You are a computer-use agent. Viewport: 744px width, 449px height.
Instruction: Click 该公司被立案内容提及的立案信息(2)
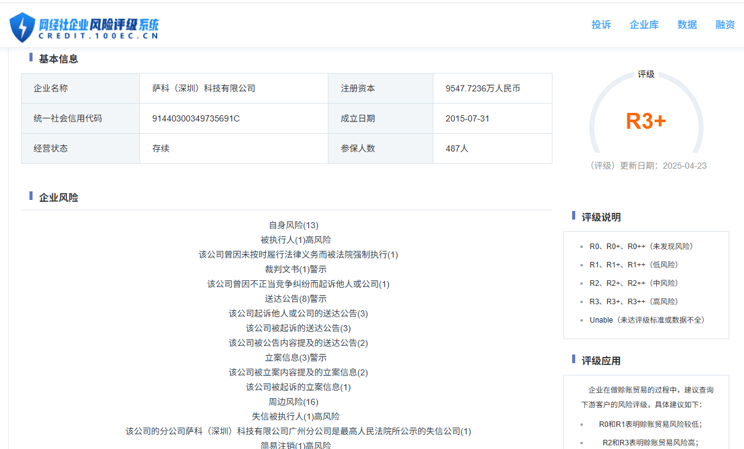pyautogui.click(x=298, y=372)
